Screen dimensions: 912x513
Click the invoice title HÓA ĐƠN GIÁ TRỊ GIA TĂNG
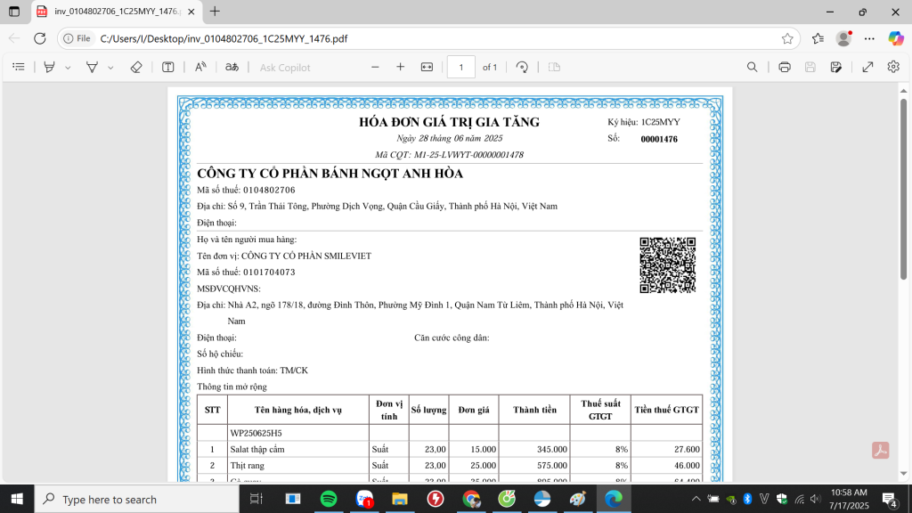[x=449, y=122]
